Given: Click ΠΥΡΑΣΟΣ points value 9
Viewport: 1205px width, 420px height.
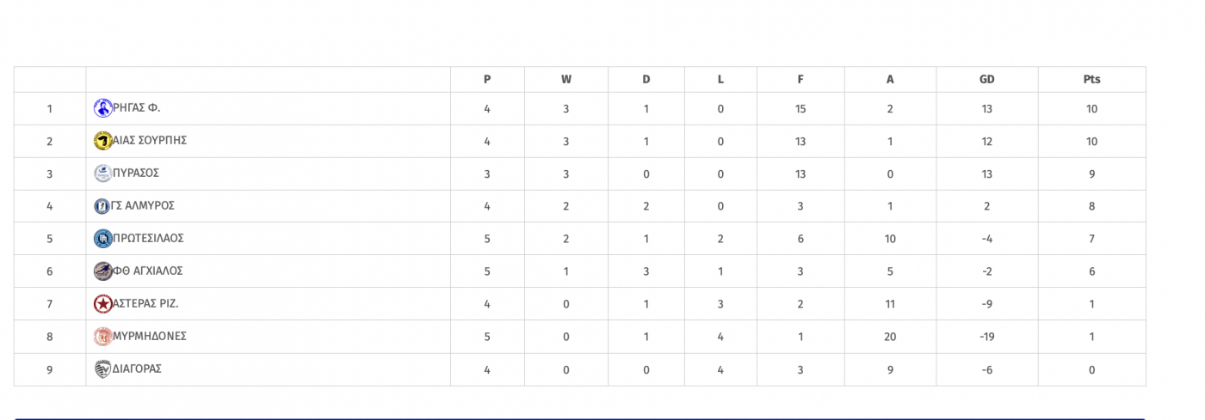Looking at the screenshot, I should coord(1091,174).
